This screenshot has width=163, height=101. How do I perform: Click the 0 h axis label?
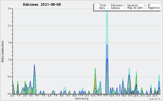[12, 96]
